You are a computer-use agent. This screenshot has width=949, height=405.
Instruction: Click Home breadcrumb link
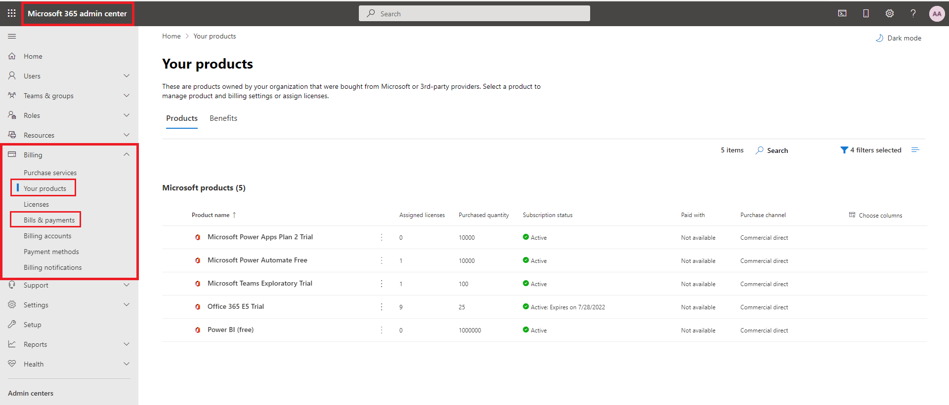172,36
